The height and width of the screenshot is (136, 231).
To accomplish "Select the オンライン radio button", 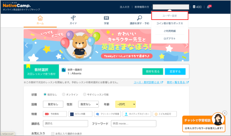I will point(64,95).
